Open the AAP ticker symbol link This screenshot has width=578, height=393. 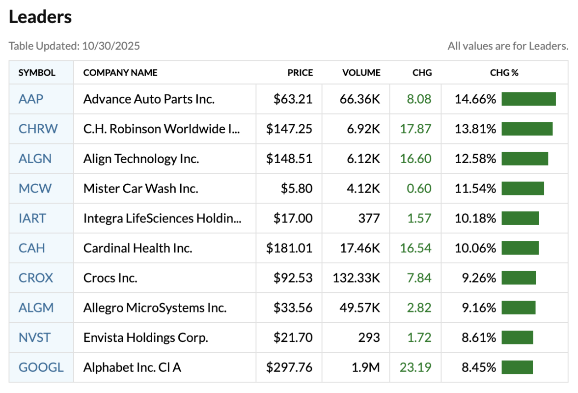point(31,99)
